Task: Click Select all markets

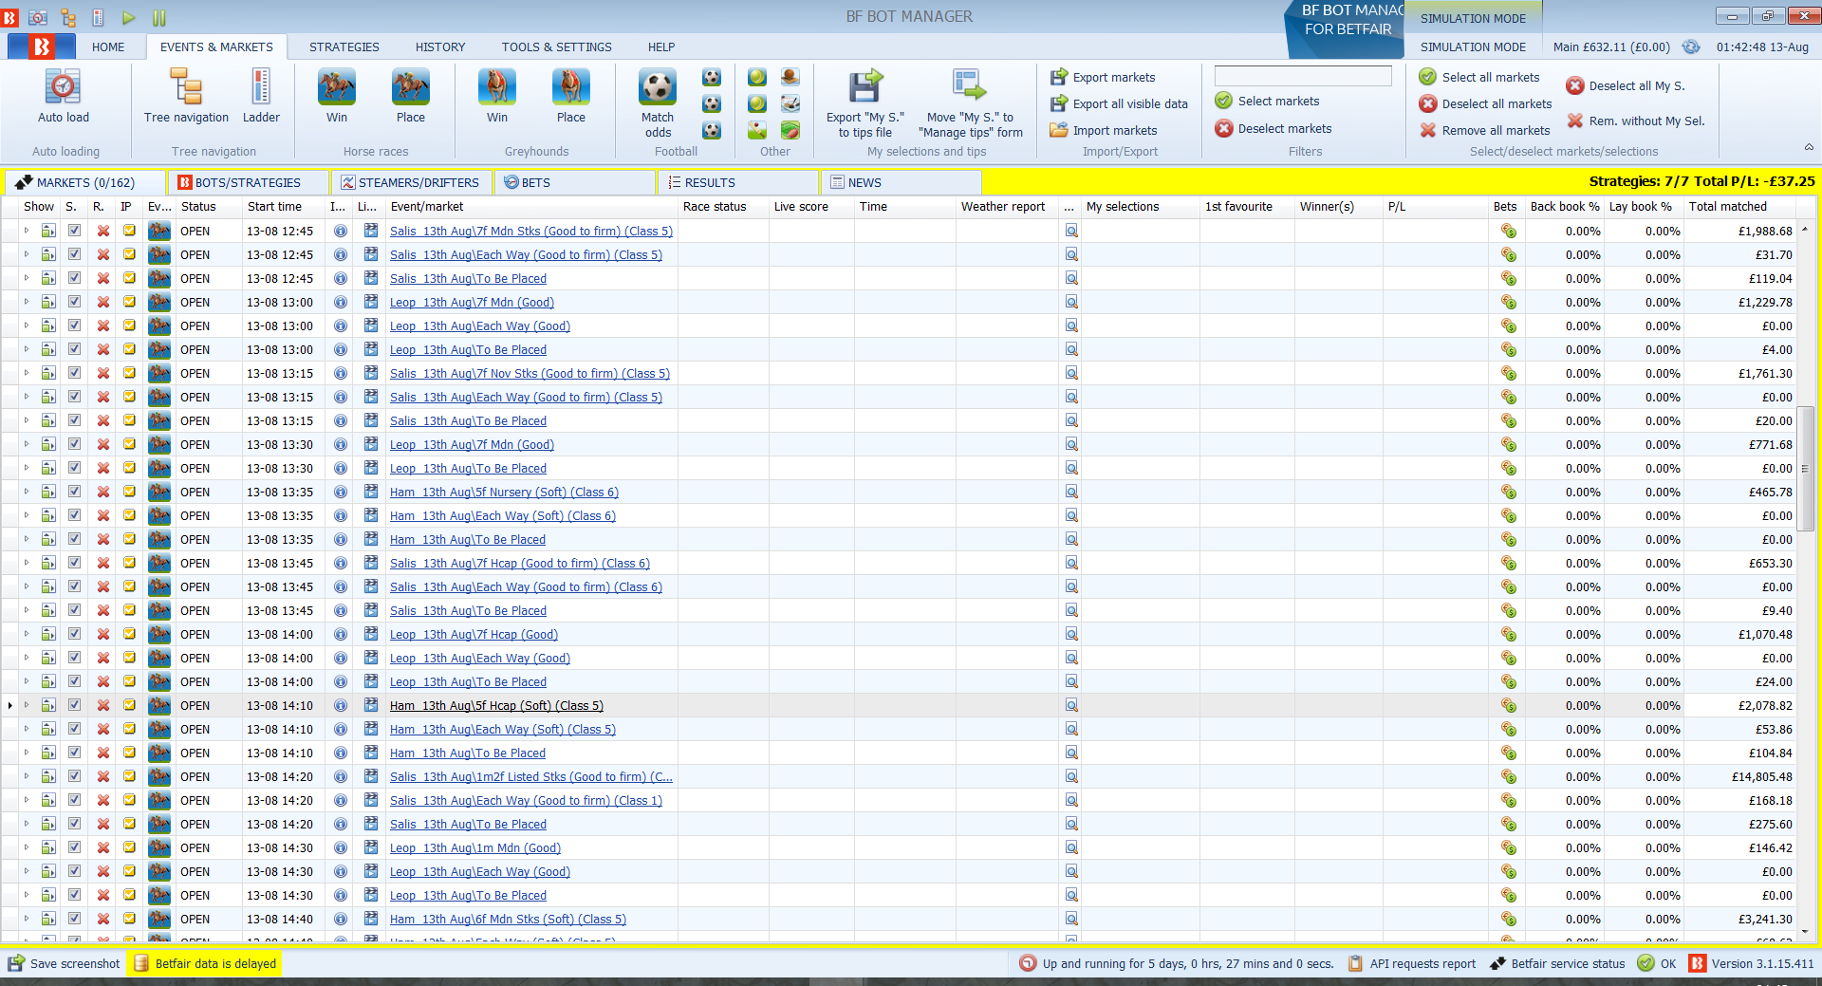Action: (x=1479, y=78)
